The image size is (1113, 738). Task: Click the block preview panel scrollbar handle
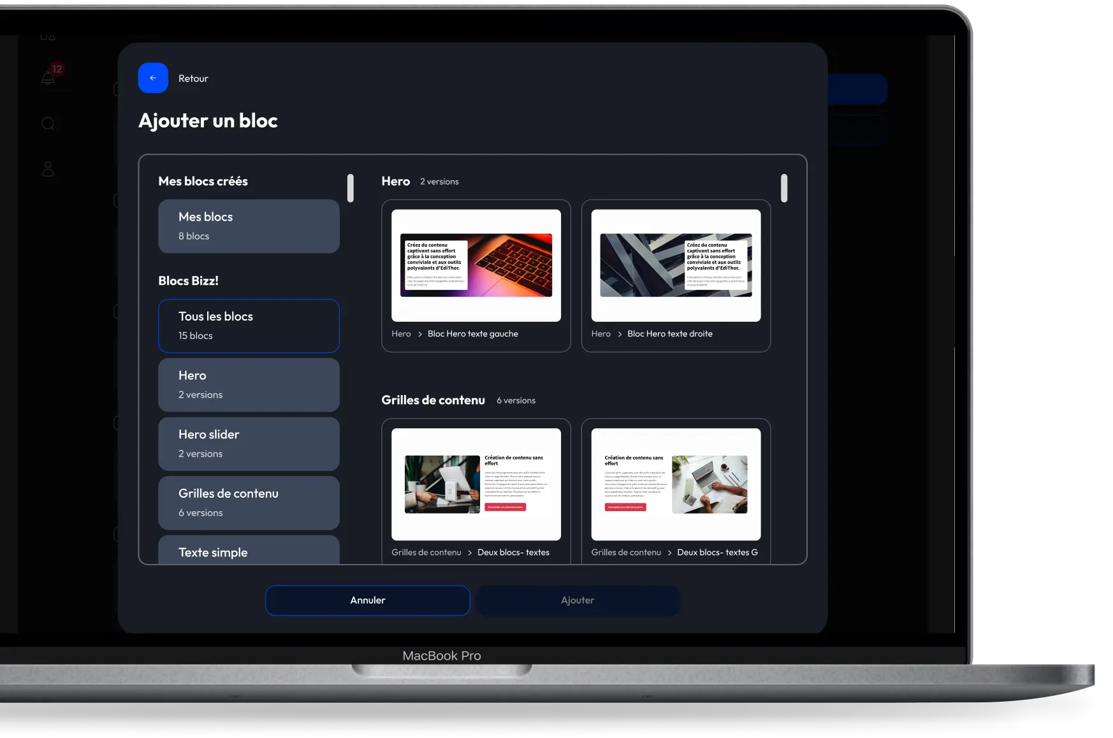[784, 188]
